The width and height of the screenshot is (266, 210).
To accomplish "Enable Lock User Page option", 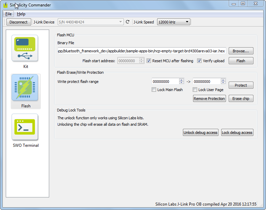I will click(x=195, y=90).
